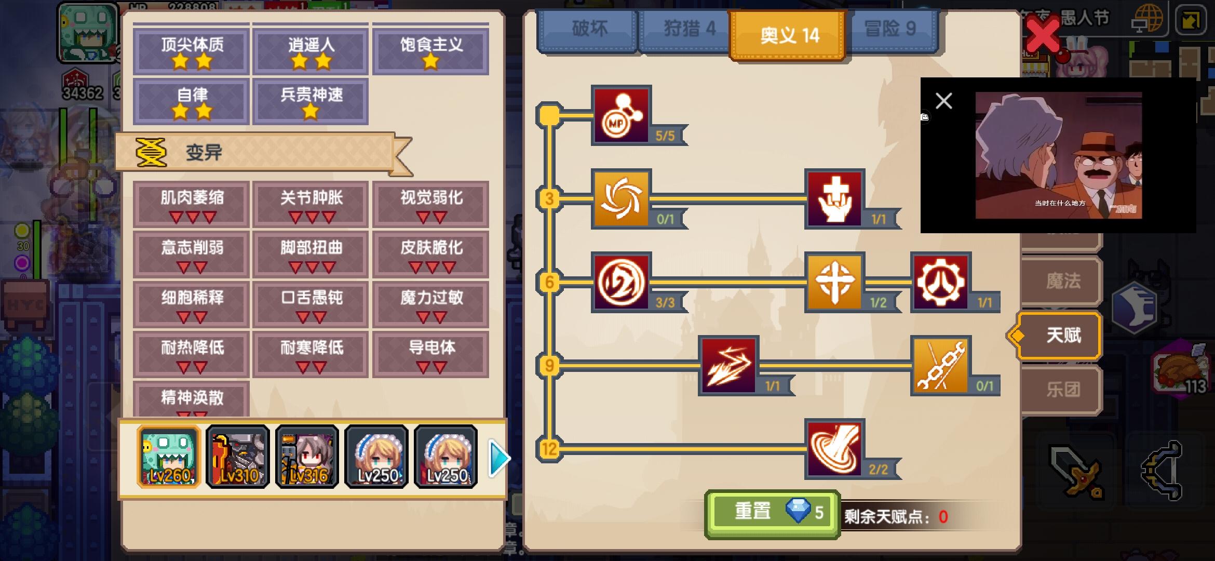Close the floating video popup
This screenshot has height=561, width=1215.
click(943, 101)
